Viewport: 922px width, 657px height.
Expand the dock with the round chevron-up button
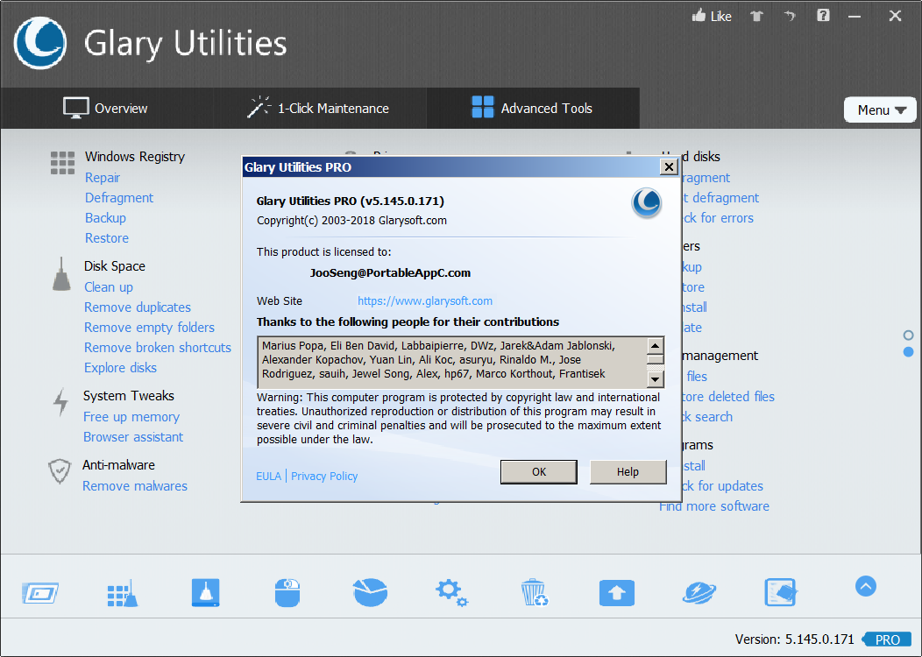866,586
